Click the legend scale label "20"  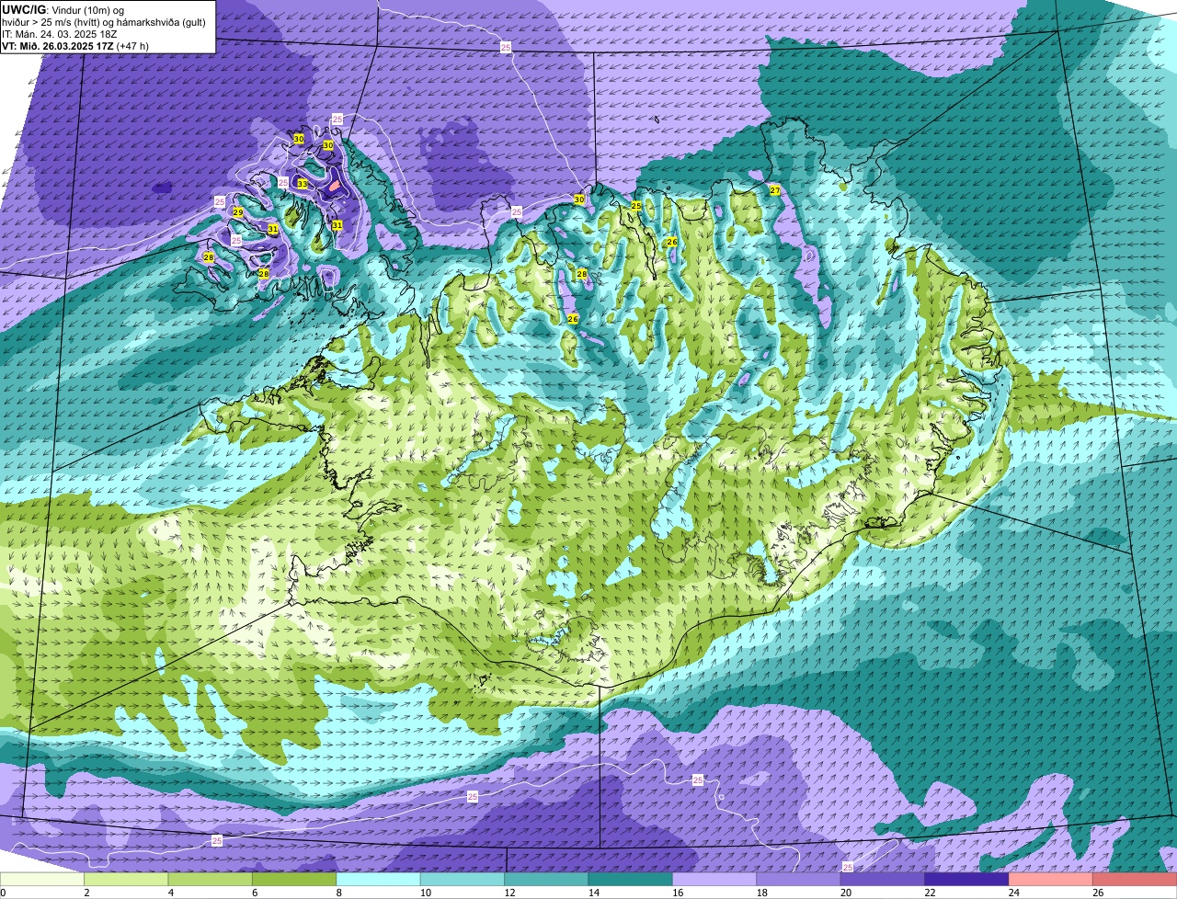coord(846,893)
